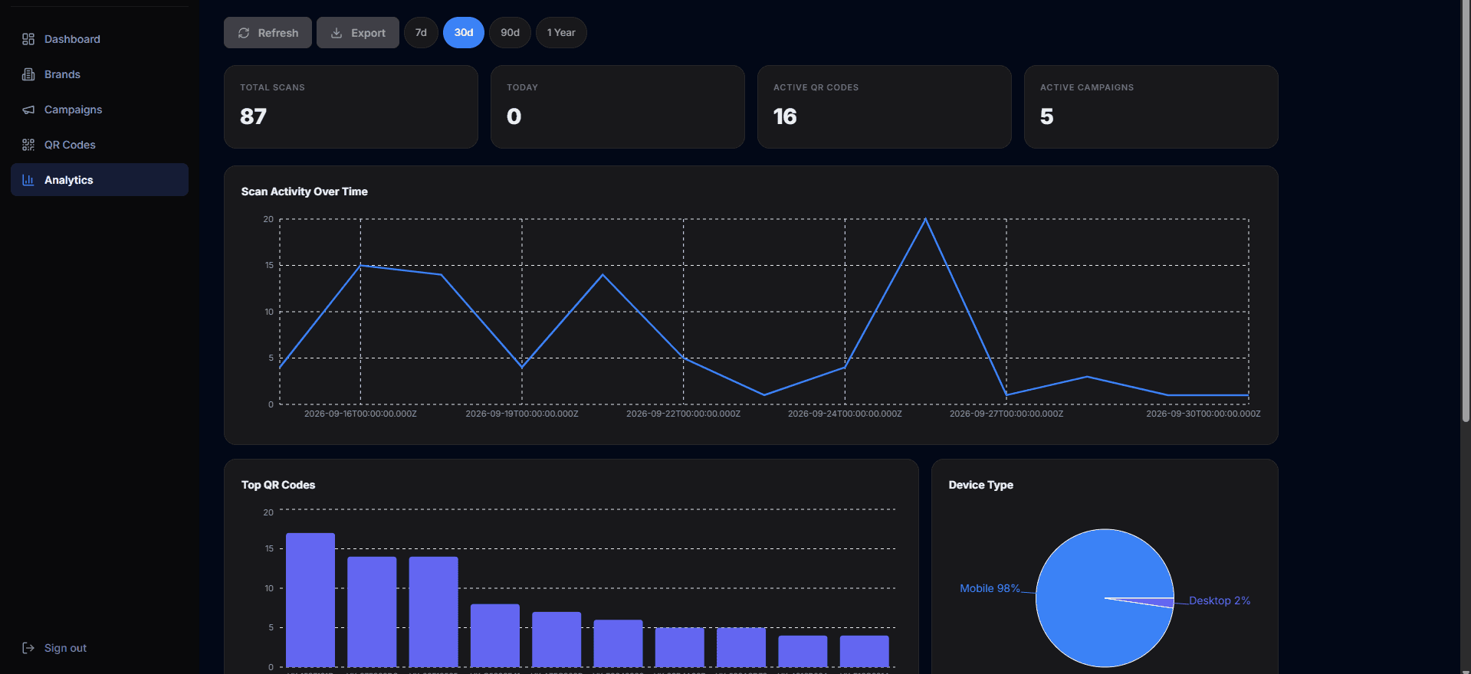Click the Brands building icon

[x=28, y=74]
